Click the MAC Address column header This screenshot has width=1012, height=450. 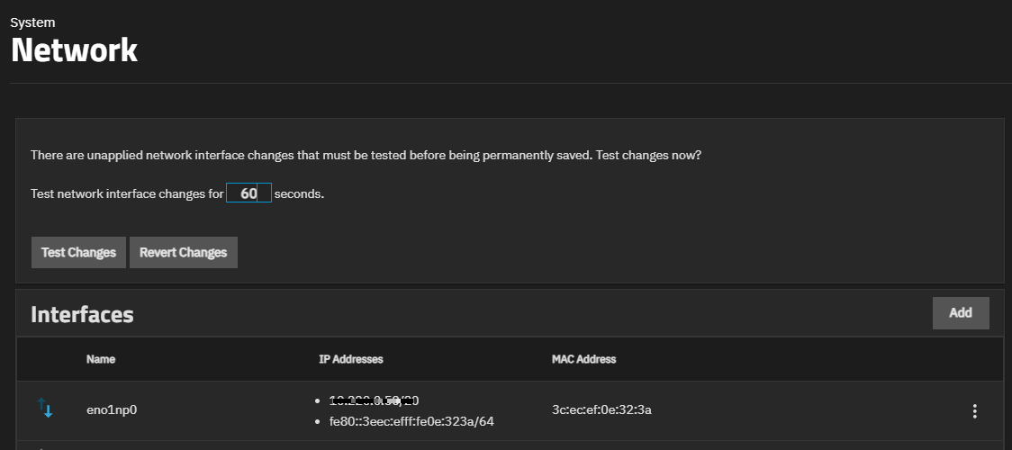tap(583, 359)
